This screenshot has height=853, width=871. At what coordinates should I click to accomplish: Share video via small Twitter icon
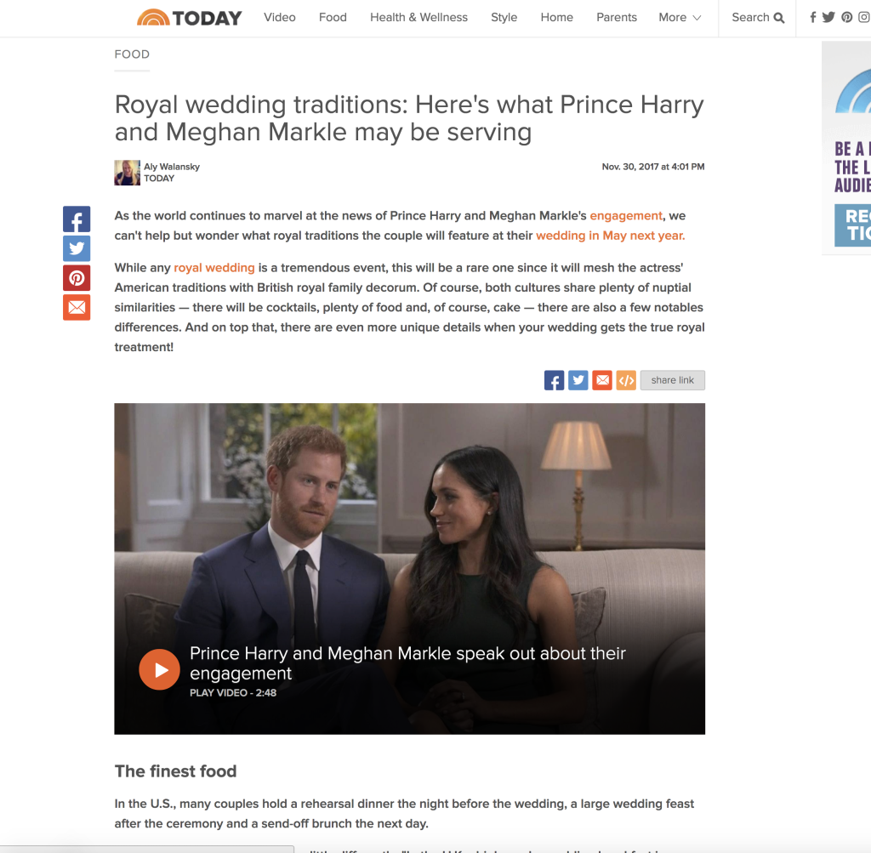(x=578, y=380)
